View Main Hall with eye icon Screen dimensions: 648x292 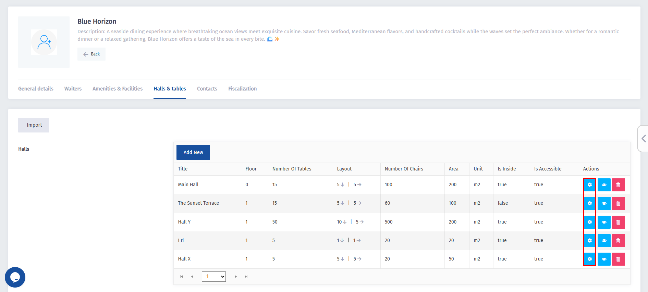pyautogui.click(x=604, y=185)
